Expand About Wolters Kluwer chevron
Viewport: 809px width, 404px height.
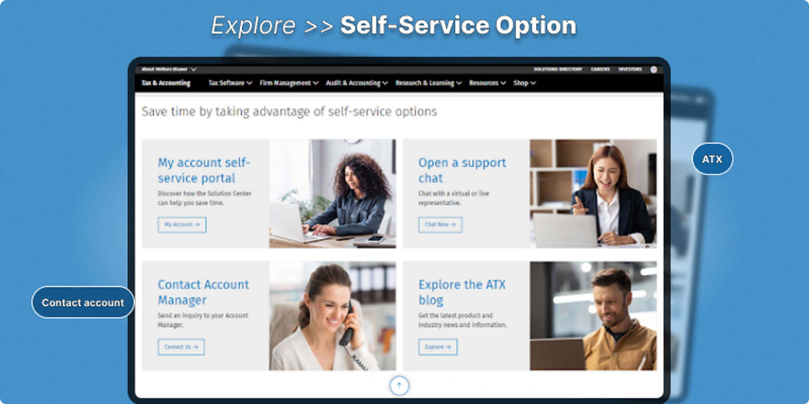(193, 69)
